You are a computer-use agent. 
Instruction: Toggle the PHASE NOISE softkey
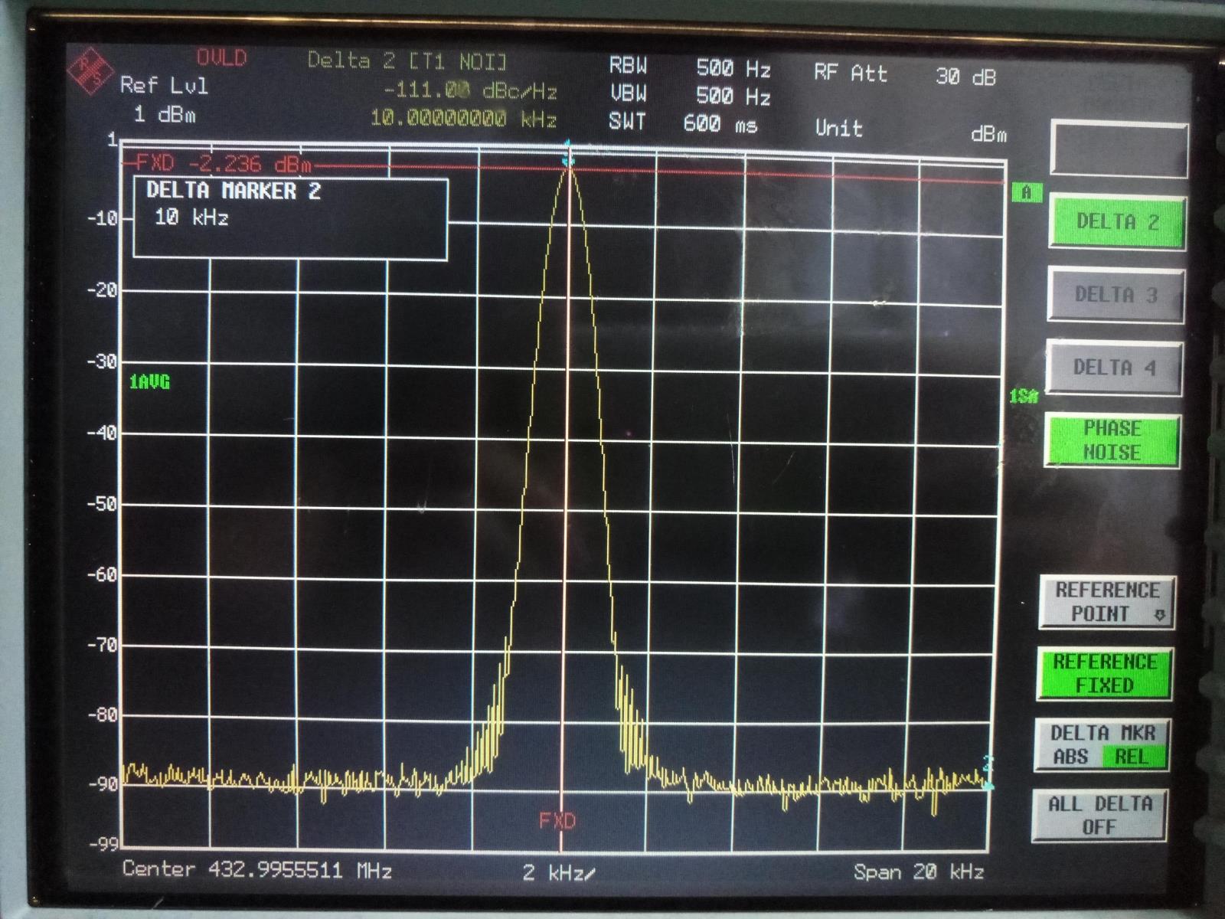pos(1112,440)
